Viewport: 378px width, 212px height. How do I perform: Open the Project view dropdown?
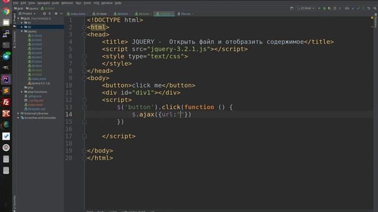click(27, 14)
